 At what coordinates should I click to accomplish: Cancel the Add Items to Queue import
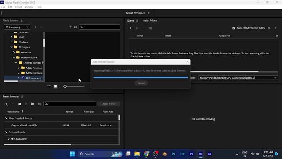tap(141, 83)
